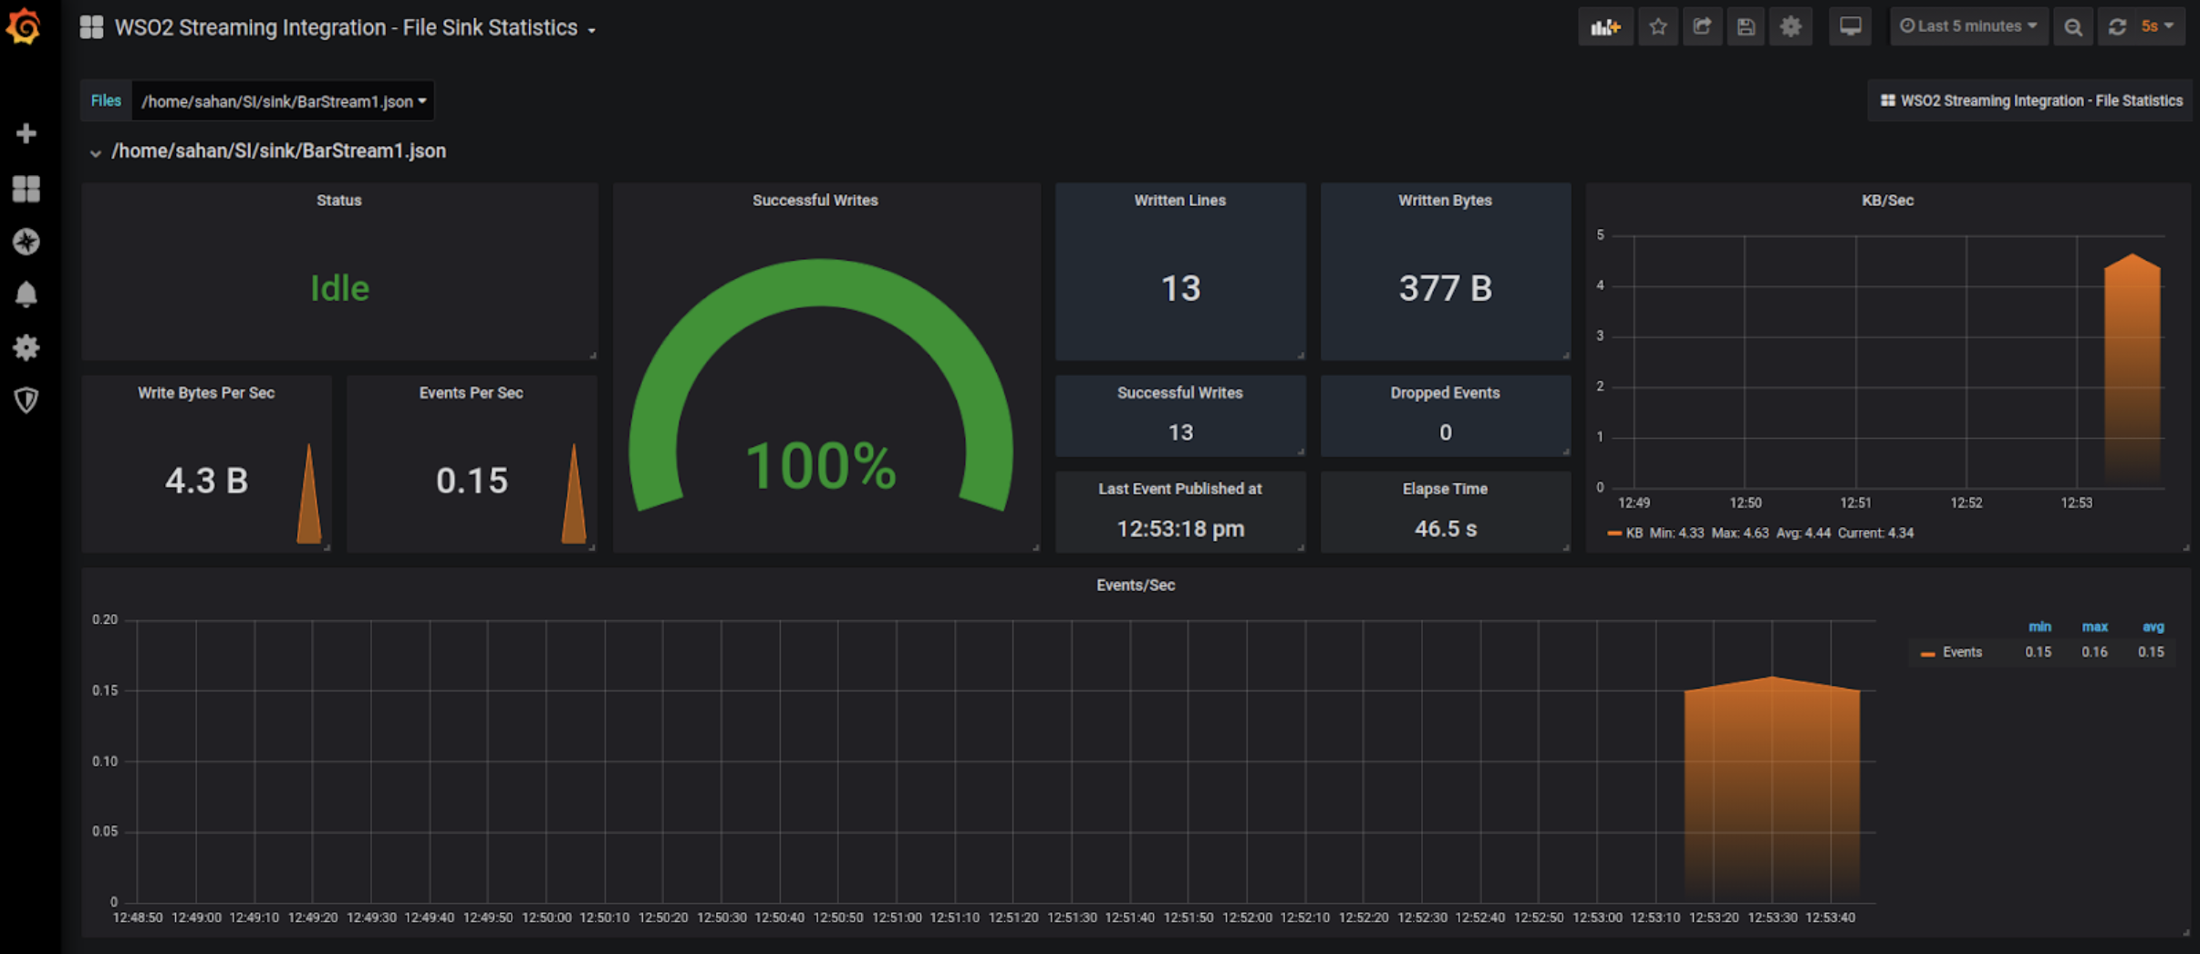Image resolution: width=2200 pixels, height=954 pixels.
Task: Sort legend by avg column
Action: click(2153, 627)
